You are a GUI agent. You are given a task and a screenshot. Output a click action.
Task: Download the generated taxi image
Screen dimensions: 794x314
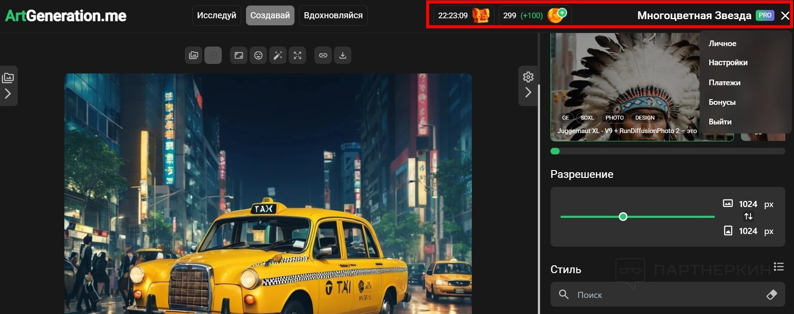(x=343, y=55)
